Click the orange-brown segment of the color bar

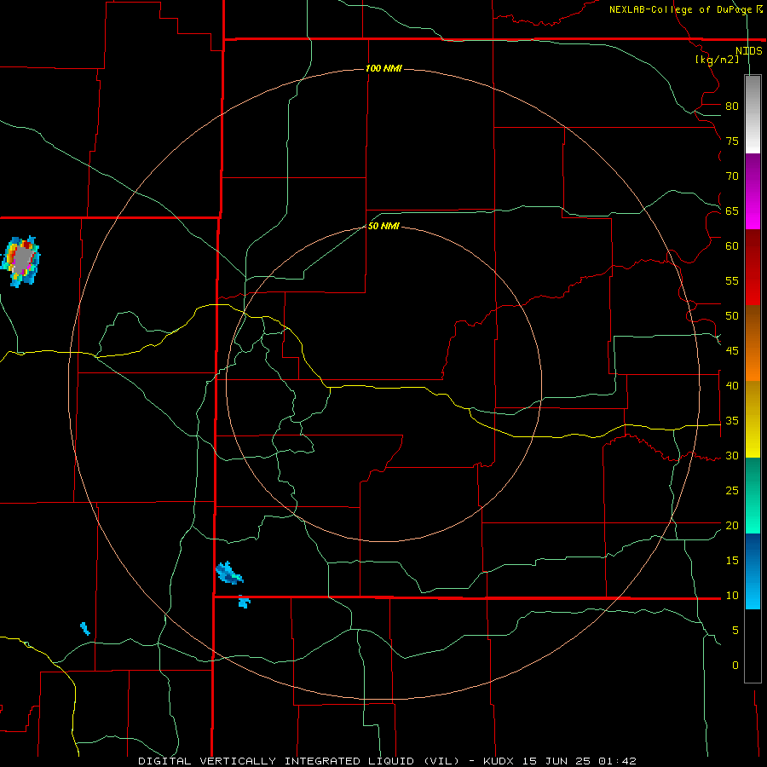pyautogui.click(x=753, y=343)
